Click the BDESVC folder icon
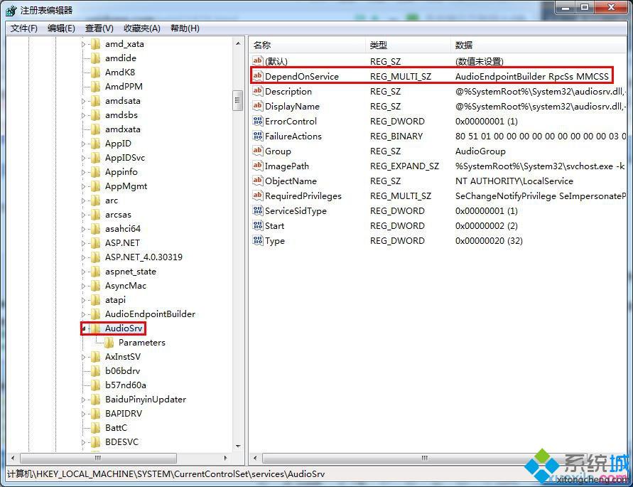633x487 pixels. click(x=96, y=442)
